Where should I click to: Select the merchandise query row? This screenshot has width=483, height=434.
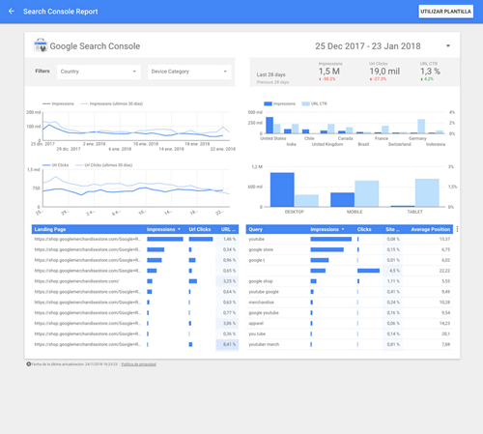(350, 303)
